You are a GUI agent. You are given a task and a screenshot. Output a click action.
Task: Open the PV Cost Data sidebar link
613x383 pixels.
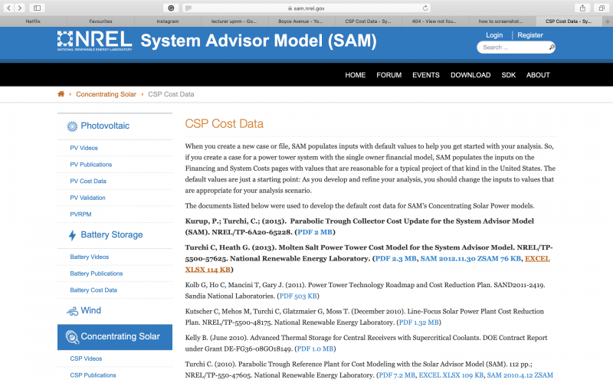[x=88, y=181]
